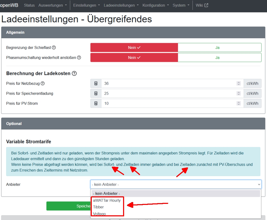
Task: Expand the Einstellungen menu
Action: pyautogui.click(x=87, y=5)
